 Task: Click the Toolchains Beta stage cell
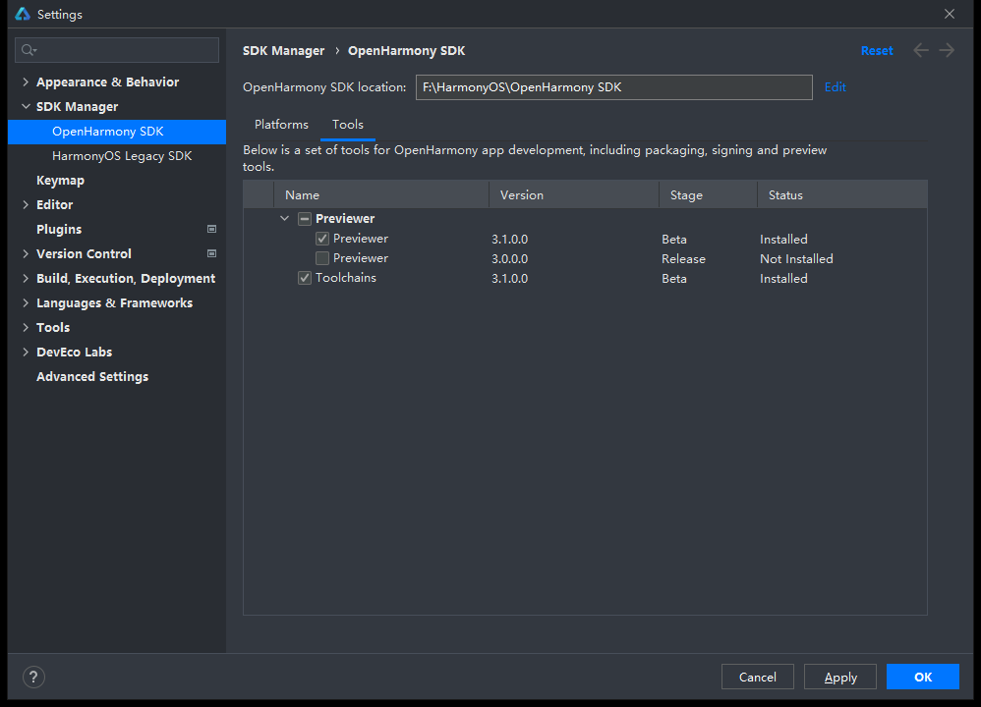pos(673,278)
